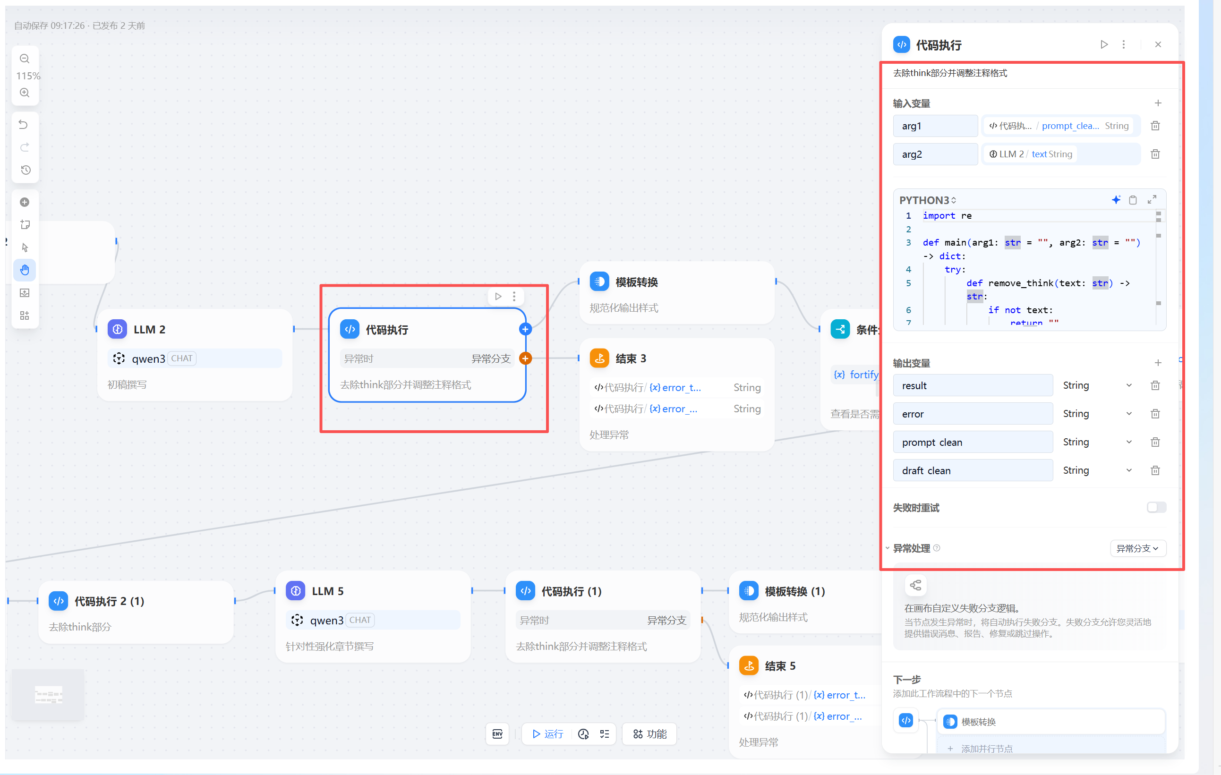Switch the PYTHON3 language selector
1221x775 pixels.
pos(927,200)
